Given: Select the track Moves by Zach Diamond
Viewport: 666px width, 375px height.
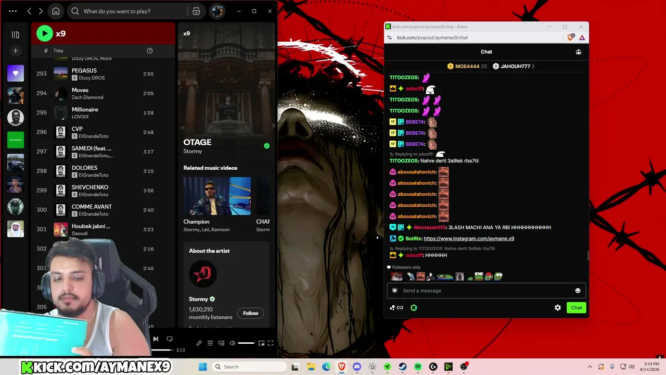Looking at the screenshot, I should coord(103,93).
